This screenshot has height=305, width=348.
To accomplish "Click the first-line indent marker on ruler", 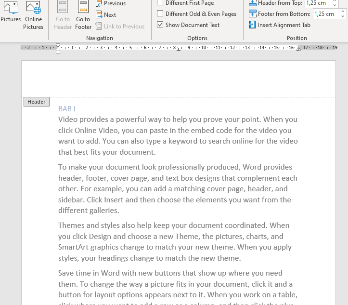I will [x=58, y=45].
